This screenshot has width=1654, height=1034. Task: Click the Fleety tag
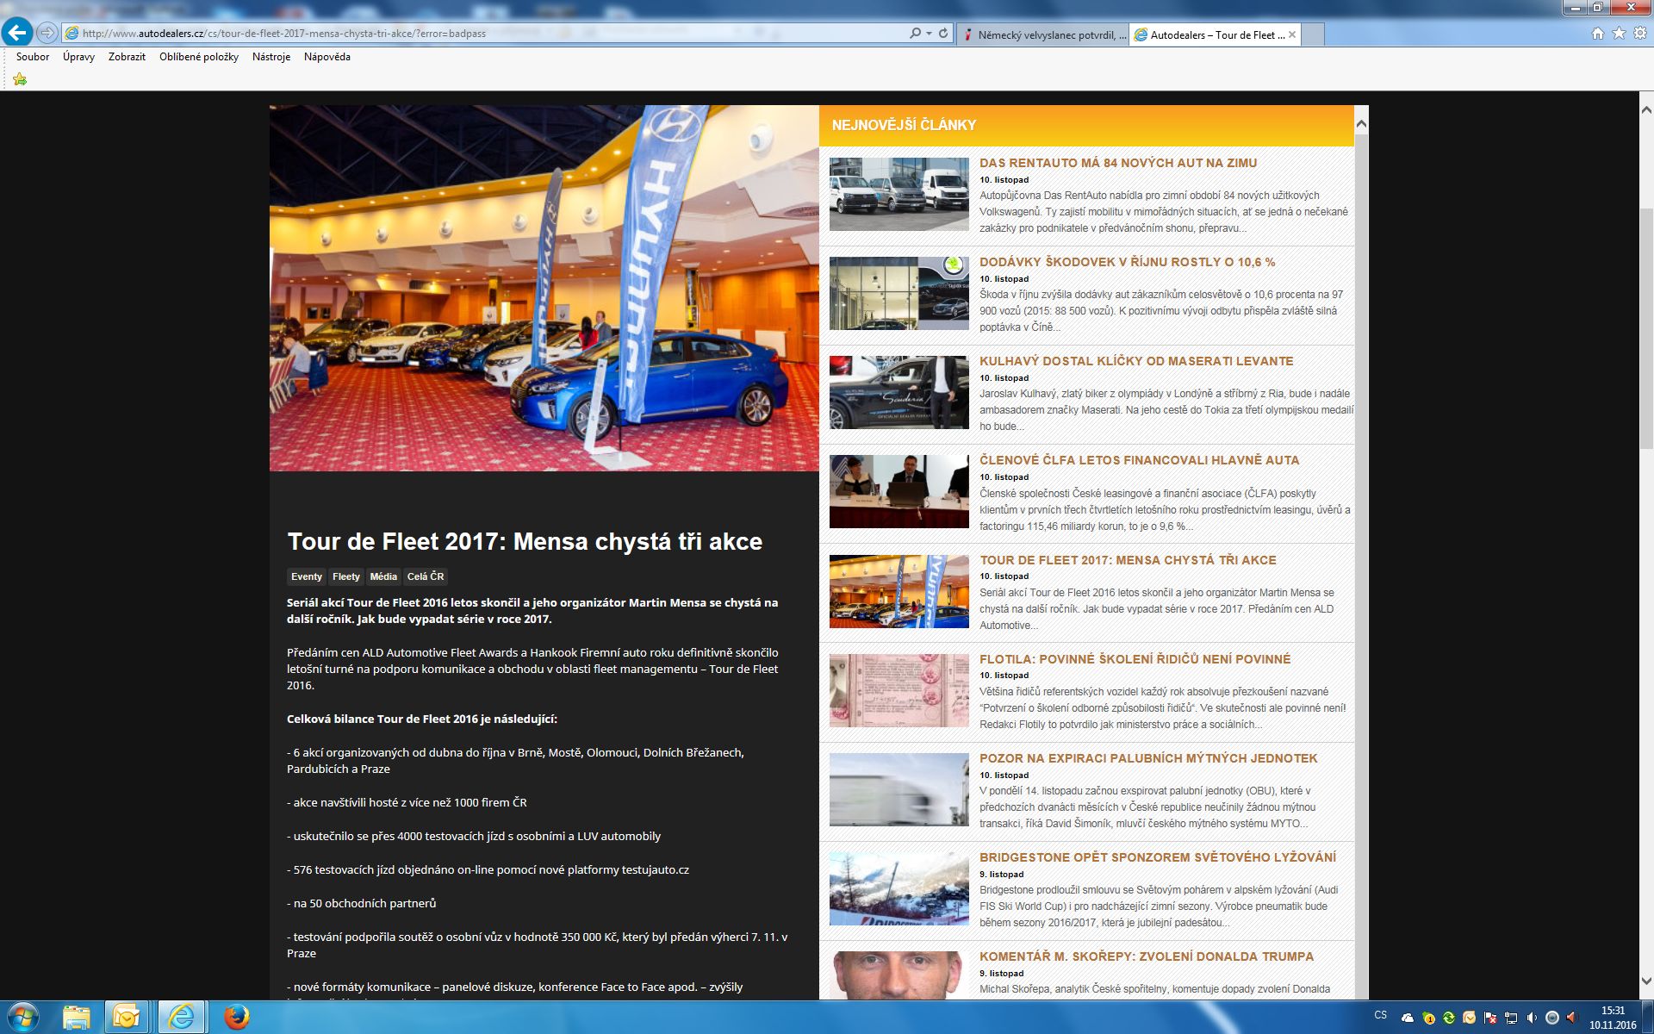pos(346,576)
